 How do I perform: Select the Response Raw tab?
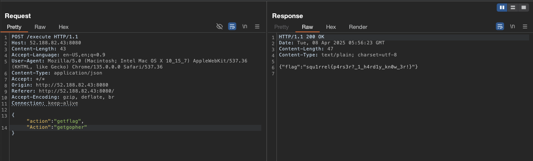pyautogui.click(x=308, y=27)
